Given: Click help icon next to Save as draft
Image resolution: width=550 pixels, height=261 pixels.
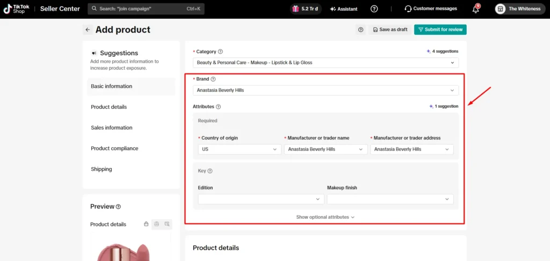Looking at the screenshot, I should [x=360, y=29].
